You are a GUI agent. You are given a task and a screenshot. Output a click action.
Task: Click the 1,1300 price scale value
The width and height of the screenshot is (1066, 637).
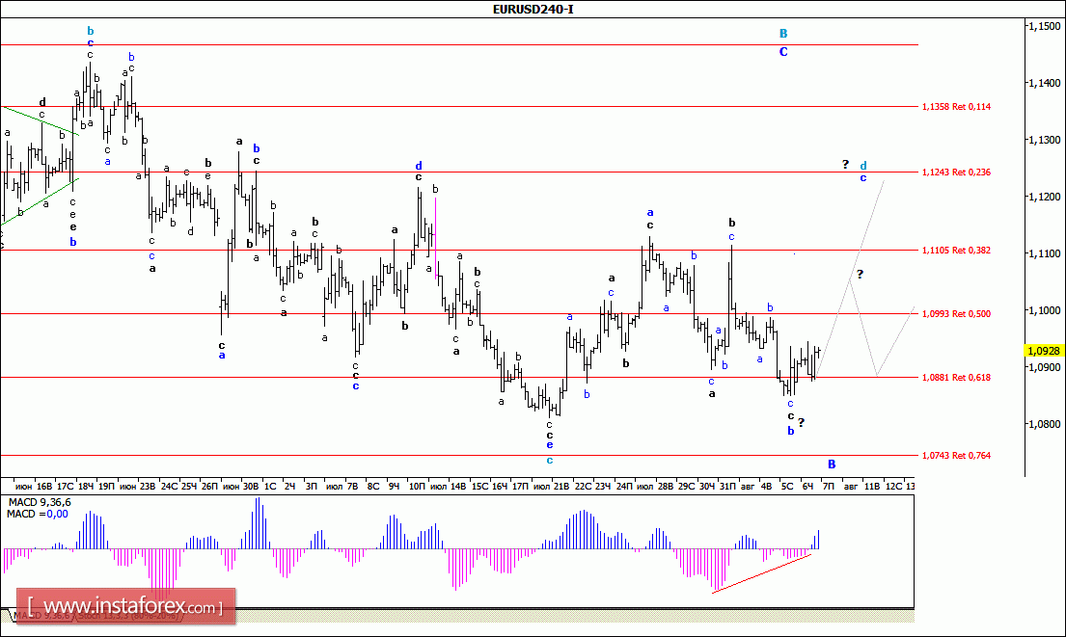coord(1044,140)
